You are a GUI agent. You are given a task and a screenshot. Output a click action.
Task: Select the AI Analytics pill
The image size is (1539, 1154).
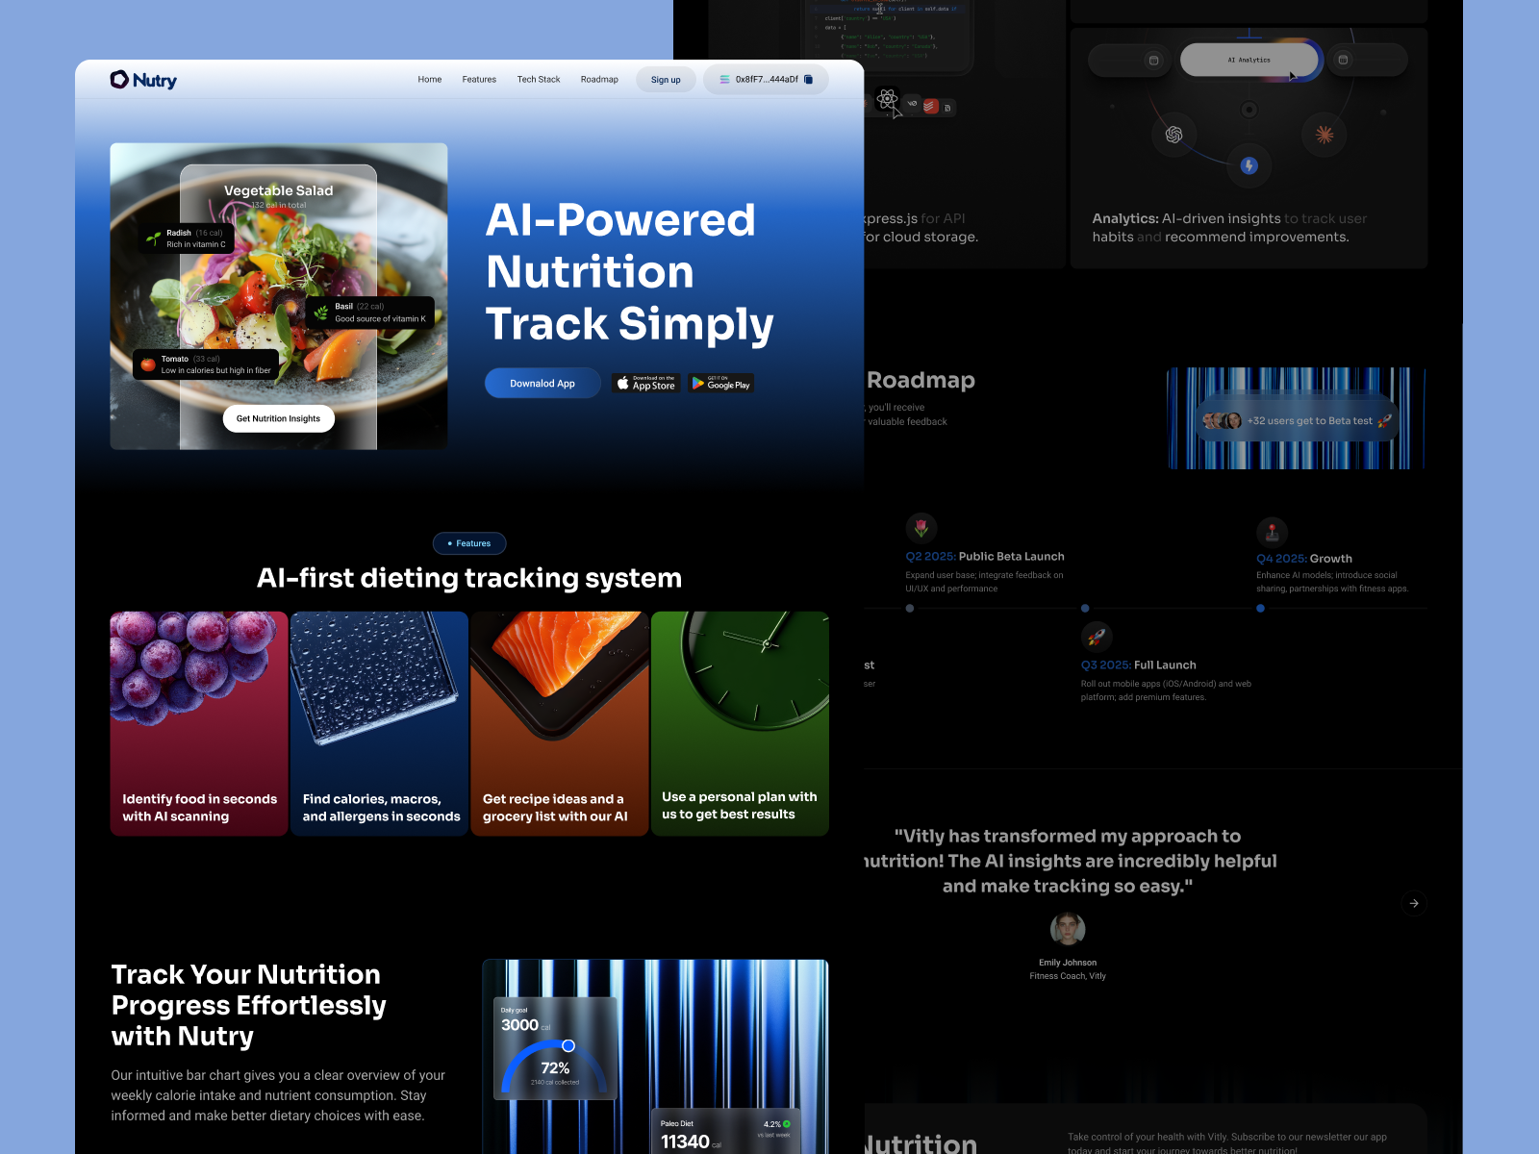coord(1249,60)
